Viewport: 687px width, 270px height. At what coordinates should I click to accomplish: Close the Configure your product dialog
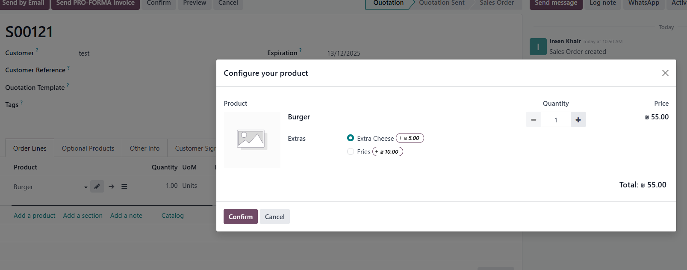(x=665, y=73)
